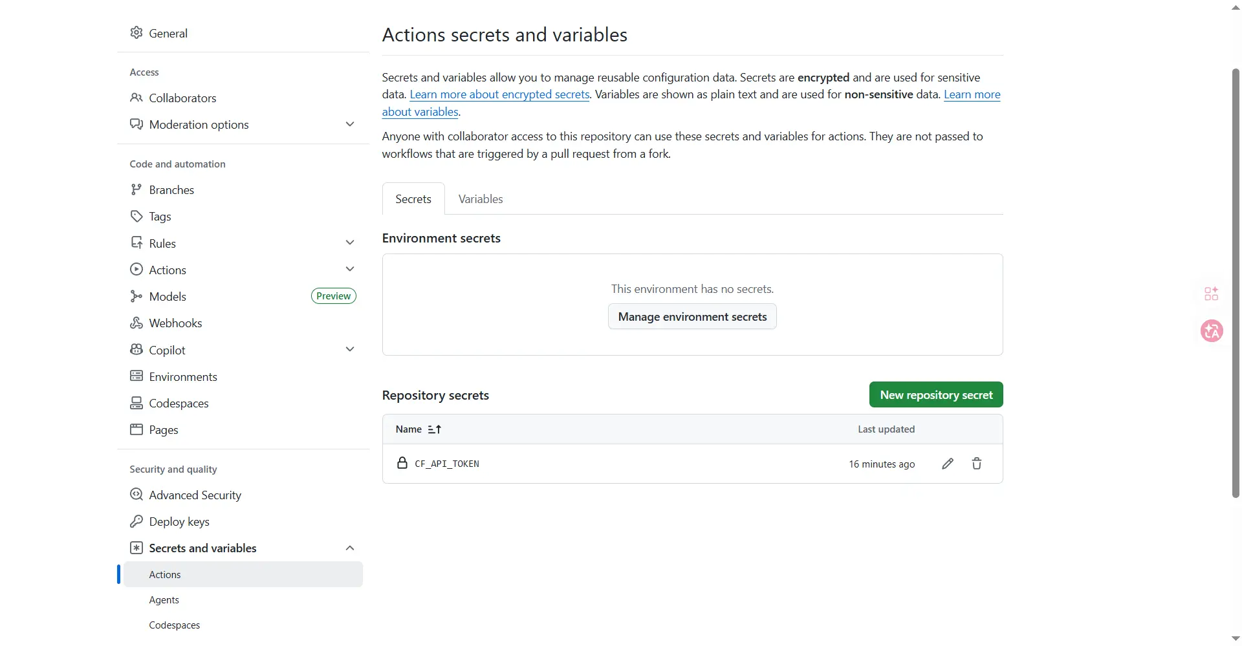Viewport: 1242px width, 646px height.
Task: Expand the Moderation options chevron
Action: (x=350, y=124)
